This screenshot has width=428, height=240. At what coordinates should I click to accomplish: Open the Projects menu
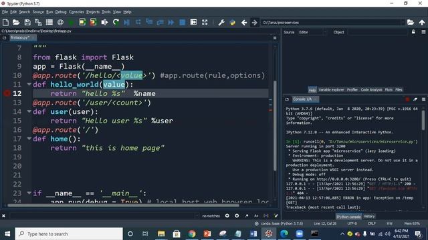click(x=93, y=12)
